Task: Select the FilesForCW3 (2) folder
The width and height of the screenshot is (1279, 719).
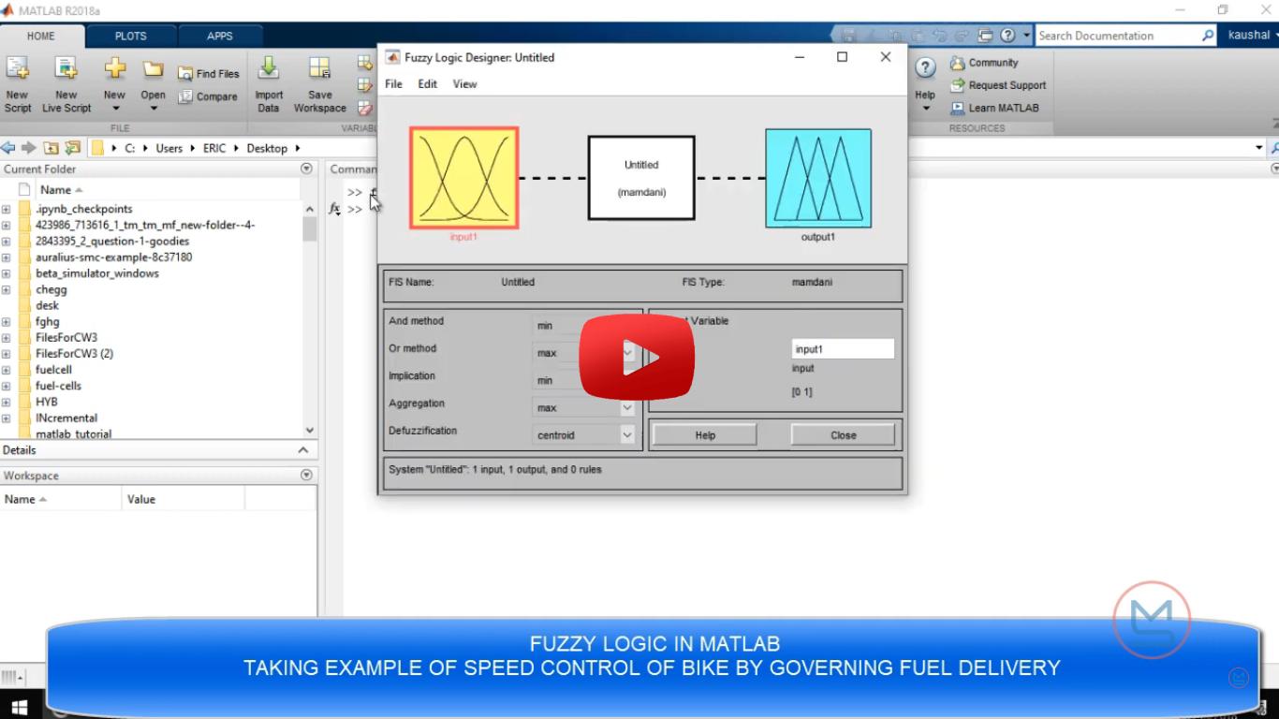Action: pyautogui.click(x=74, y=354)
